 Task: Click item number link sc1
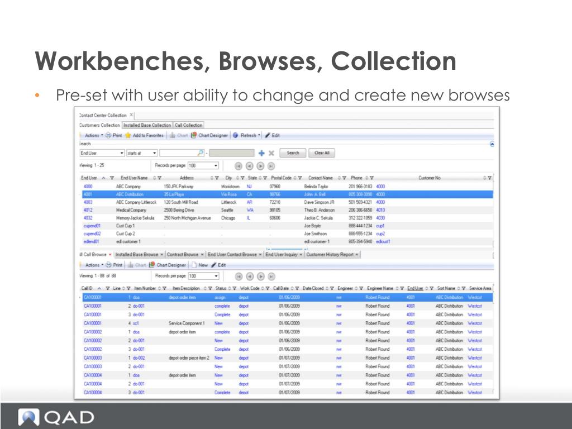(136, 323)
